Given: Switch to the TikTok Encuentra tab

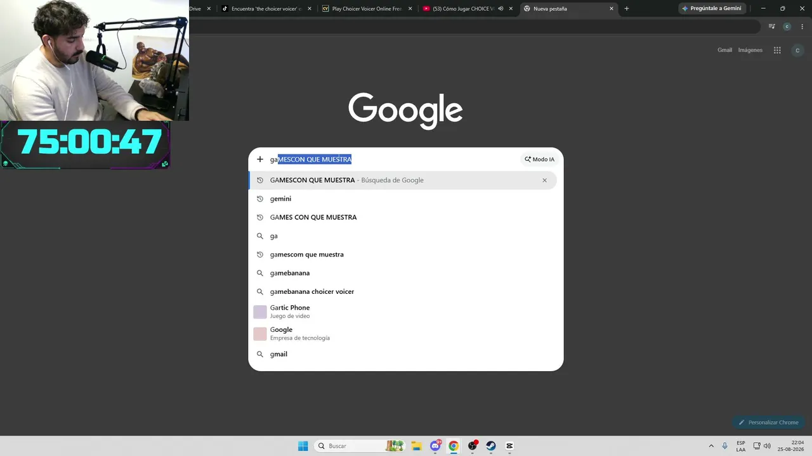Looking at the screenshot, I should pos(266,9).
